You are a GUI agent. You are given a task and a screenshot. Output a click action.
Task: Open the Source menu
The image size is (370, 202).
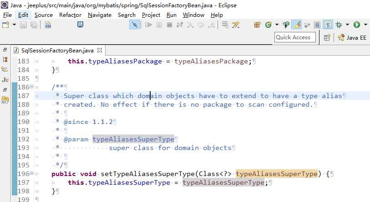[44, 15]
